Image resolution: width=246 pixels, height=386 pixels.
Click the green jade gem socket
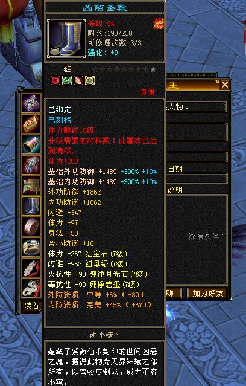click(90, 80)
